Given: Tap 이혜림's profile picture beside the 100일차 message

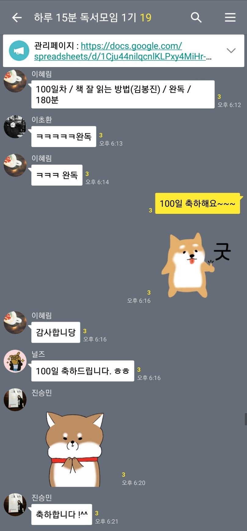Looking at the screenshot, I should click(x=15, y=81).
